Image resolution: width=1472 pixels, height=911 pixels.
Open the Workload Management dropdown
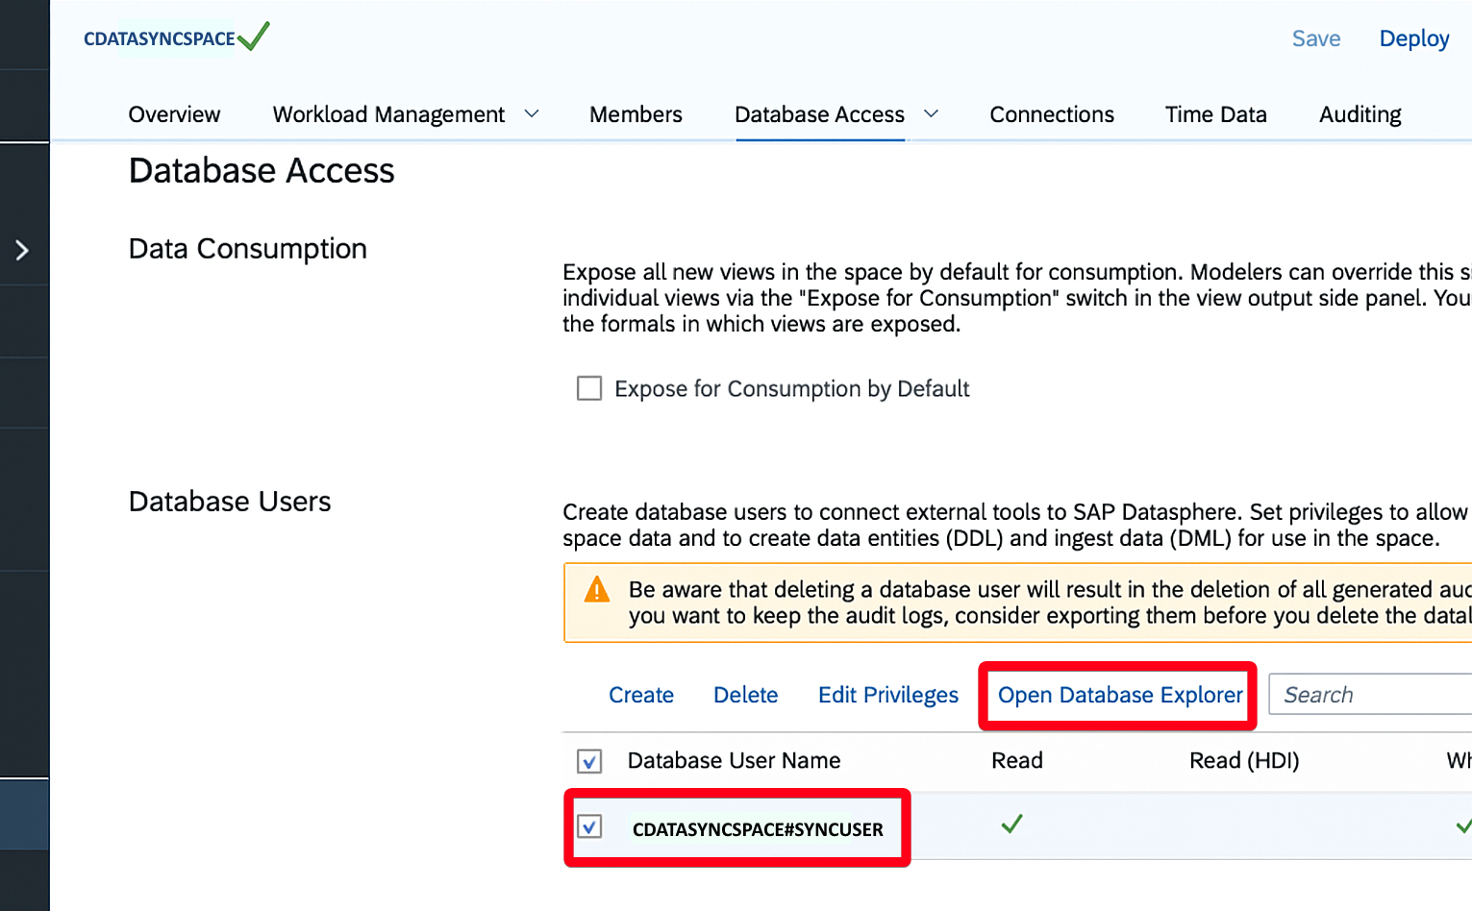(532, 113)
